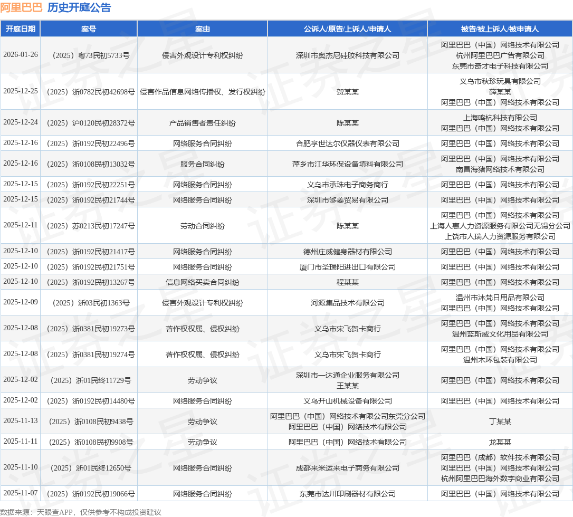This screenshot has width=573, height=517.
Task: Click case number （2025）沪0120民初28372号
Action: (x=89, y=123)
